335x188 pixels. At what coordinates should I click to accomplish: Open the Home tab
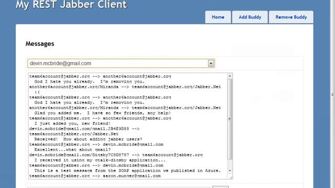(218, 17)
